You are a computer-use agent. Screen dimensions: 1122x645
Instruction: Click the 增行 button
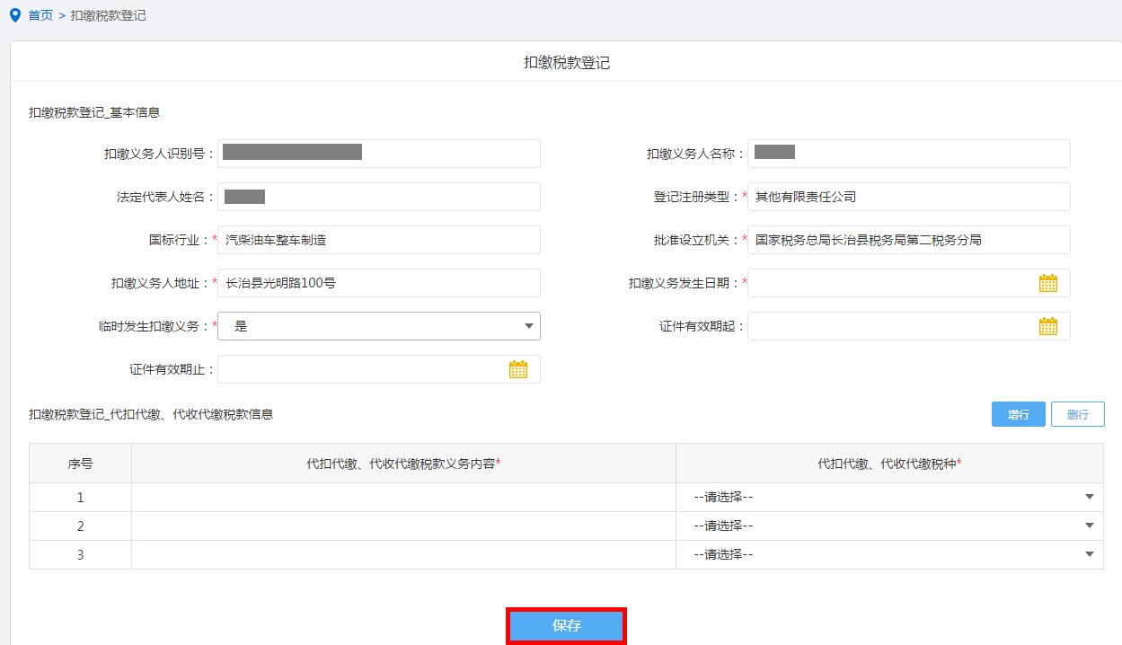point(1019,414)
